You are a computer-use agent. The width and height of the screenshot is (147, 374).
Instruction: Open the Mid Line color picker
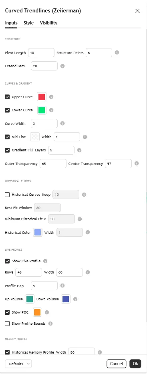tap(35, 137)
